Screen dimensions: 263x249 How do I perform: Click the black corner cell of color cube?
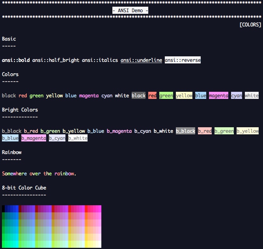point(3,209)
